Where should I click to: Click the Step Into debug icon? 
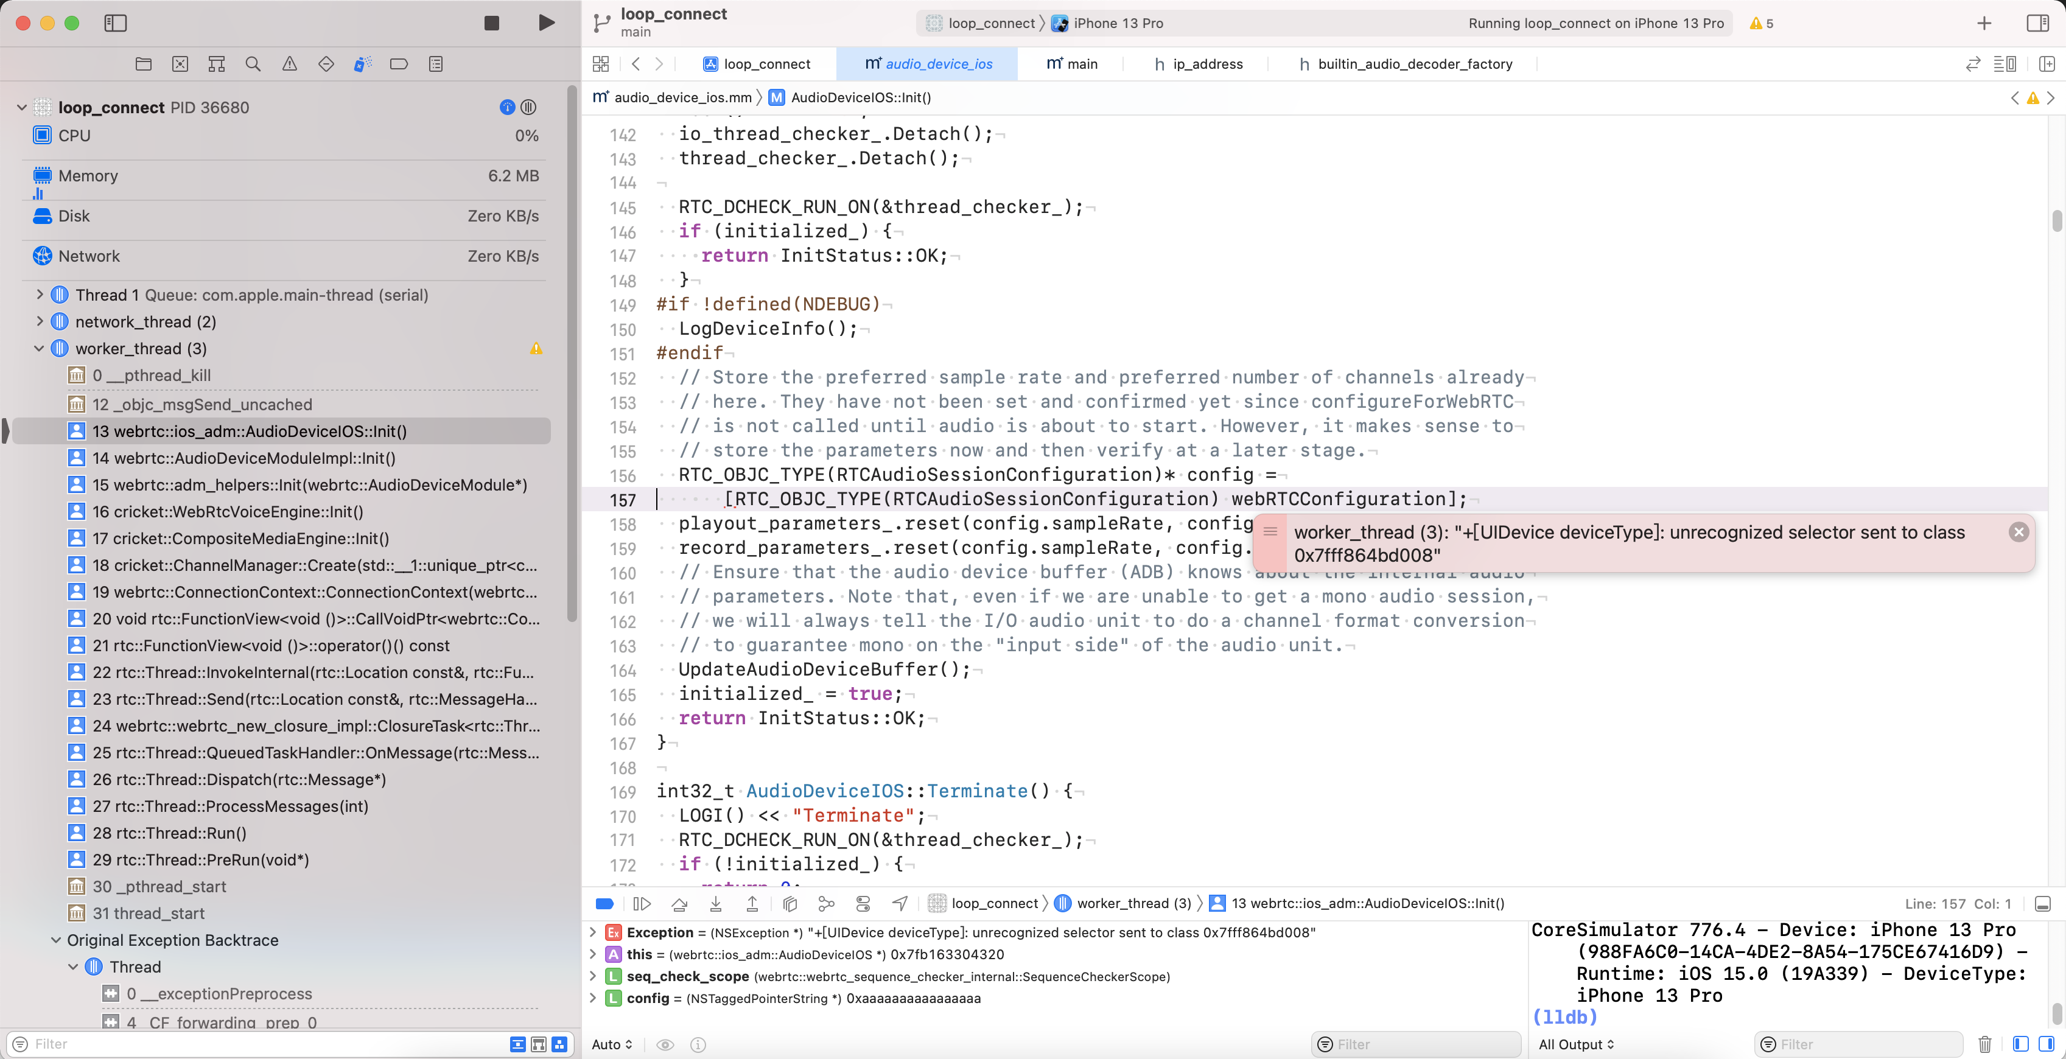point(715,903)
